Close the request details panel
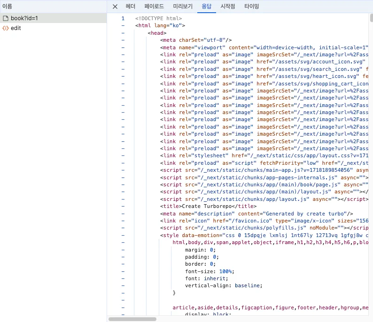 (x=115, y=7)
